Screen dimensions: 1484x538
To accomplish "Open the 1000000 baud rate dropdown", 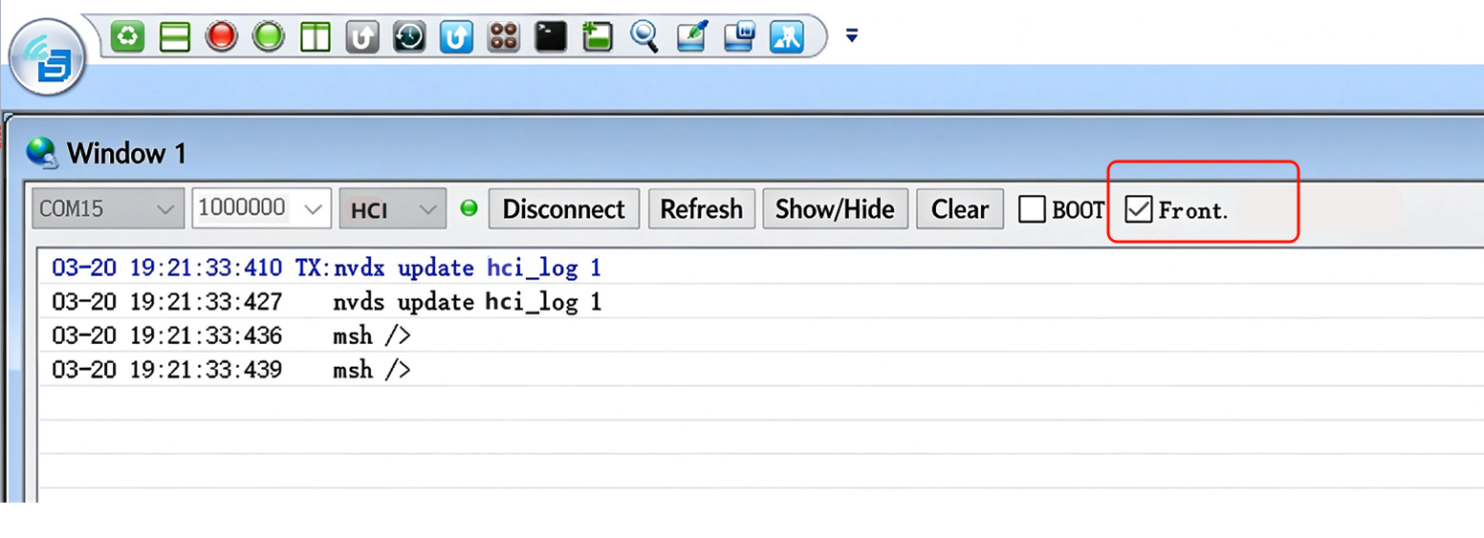I will (262, 208).
